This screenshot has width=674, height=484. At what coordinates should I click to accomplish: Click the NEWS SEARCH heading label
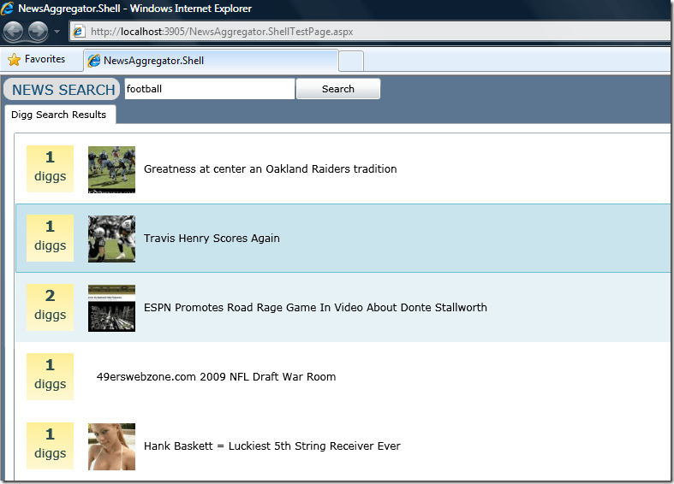[x=63, y=89]
